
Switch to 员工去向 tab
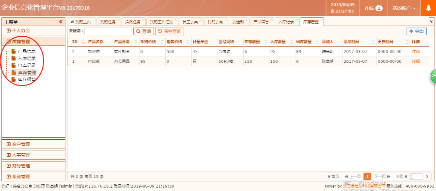click(190, 22)
